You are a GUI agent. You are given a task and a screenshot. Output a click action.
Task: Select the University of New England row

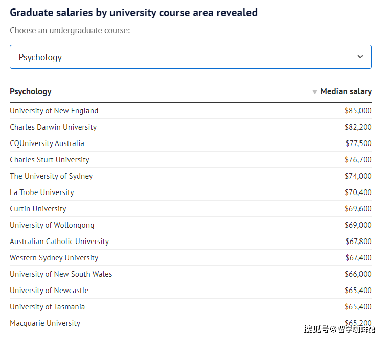coord(54,111)
